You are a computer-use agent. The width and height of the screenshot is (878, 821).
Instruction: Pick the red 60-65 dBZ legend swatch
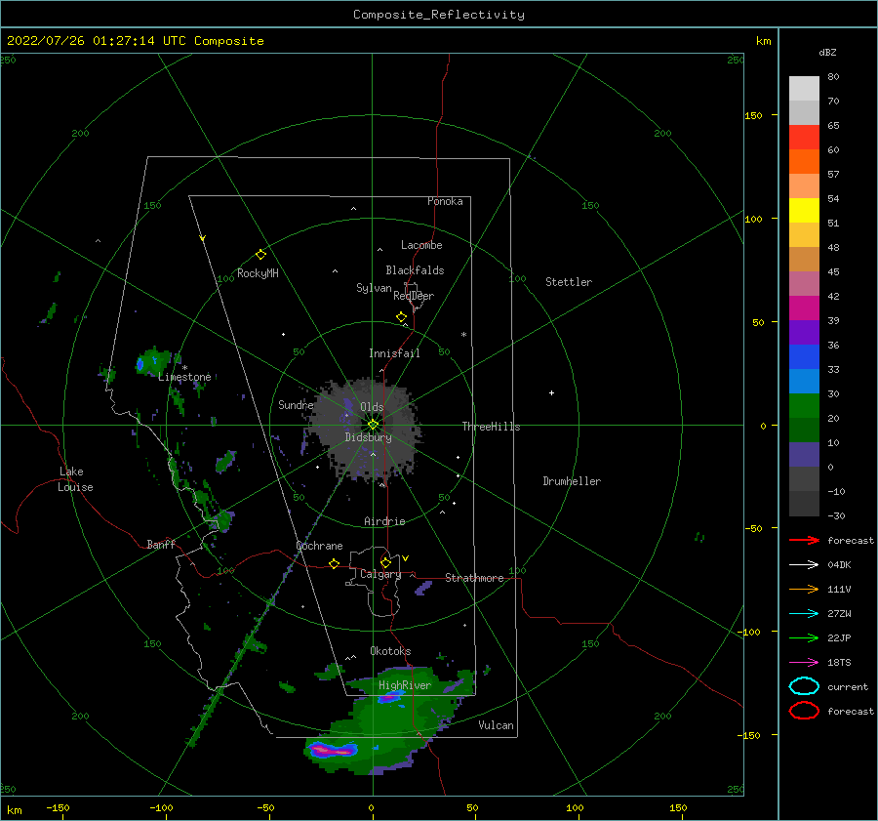coord(804,138)
